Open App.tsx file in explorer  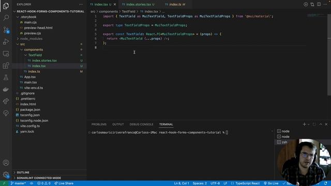point(49,77)
